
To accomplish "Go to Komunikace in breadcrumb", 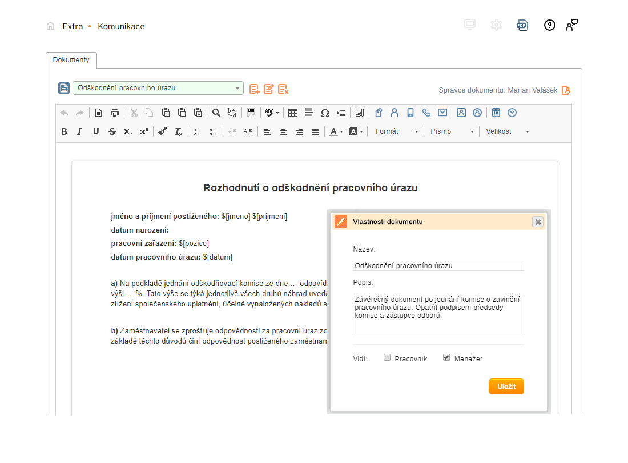I will 121,26.
